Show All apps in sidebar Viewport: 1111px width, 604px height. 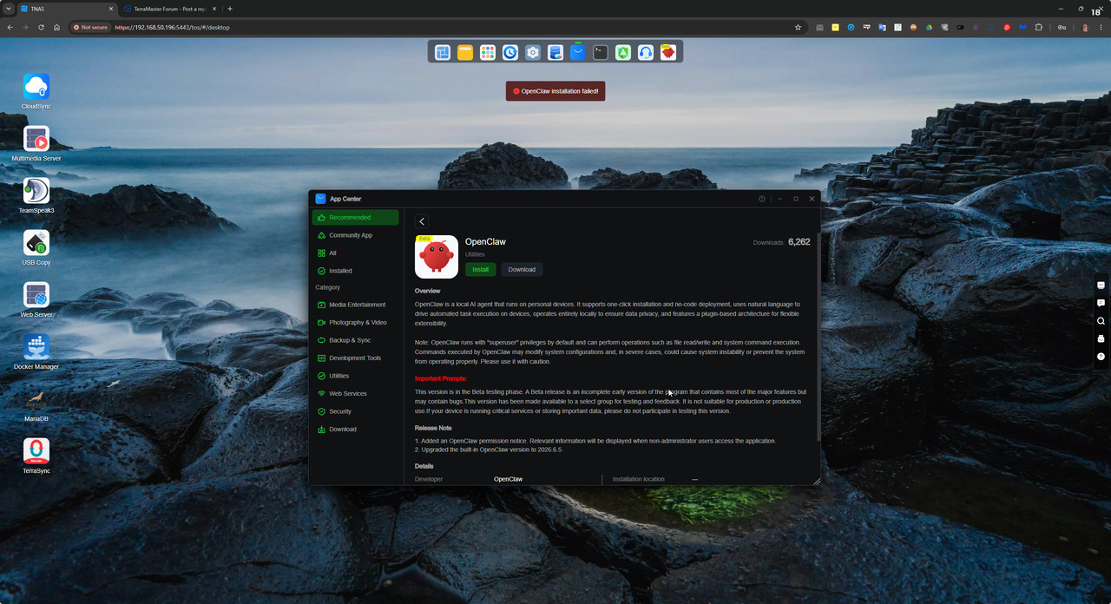(355, 253)
